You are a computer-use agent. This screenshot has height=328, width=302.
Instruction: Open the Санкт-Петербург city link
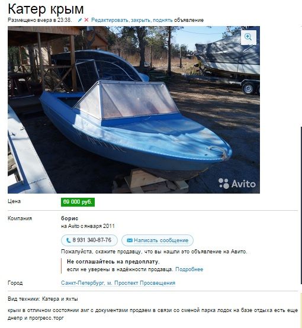[x=83, y=283]
